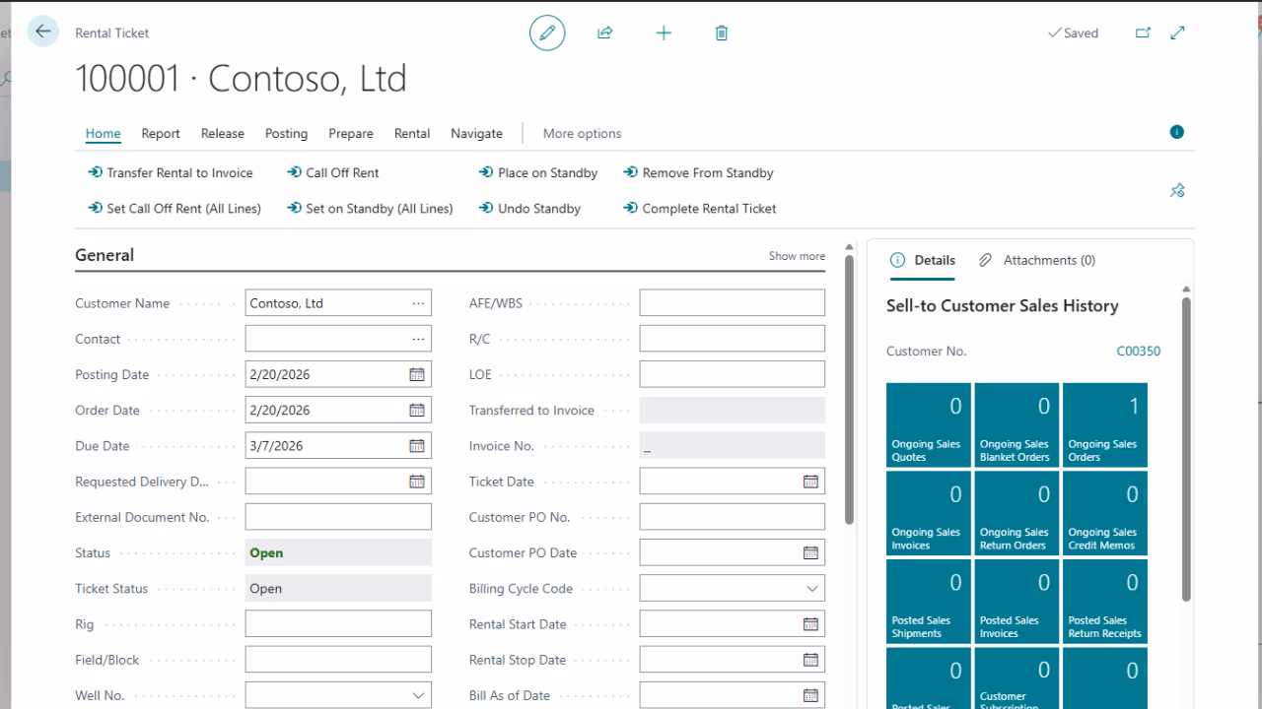Viewport: 1262px width, 709px height.
Task: Open the Bill As of Date calendar picker
Action: (x=810, y=695)
